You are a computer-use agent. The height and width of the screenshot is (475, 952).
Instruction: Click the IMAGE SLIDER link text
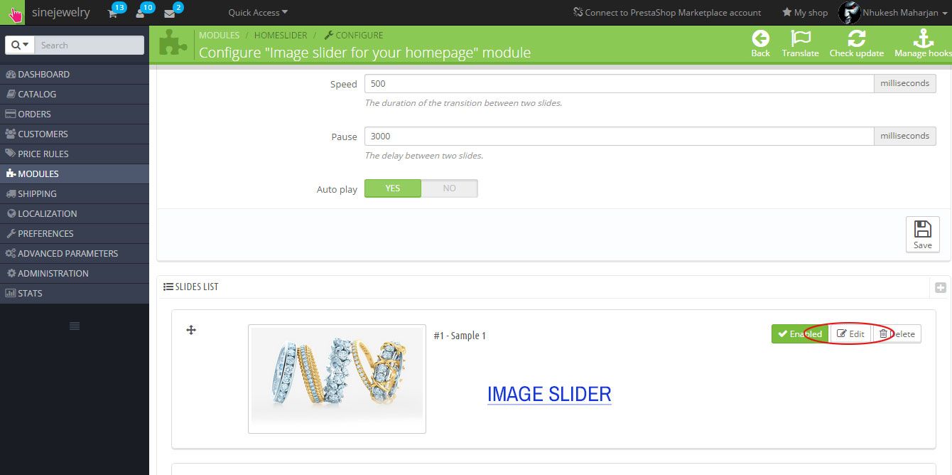click(549, 394)
